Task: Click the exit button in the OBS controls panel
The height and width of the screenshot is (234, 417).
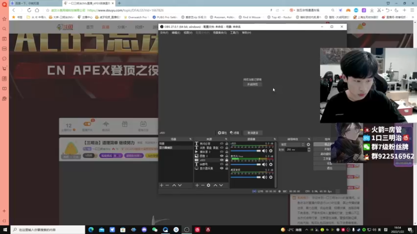Action: [329, 168]
